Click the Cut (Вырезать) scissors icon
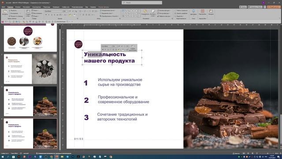Screen dimensions: 282x159 (x=10, y=11)
